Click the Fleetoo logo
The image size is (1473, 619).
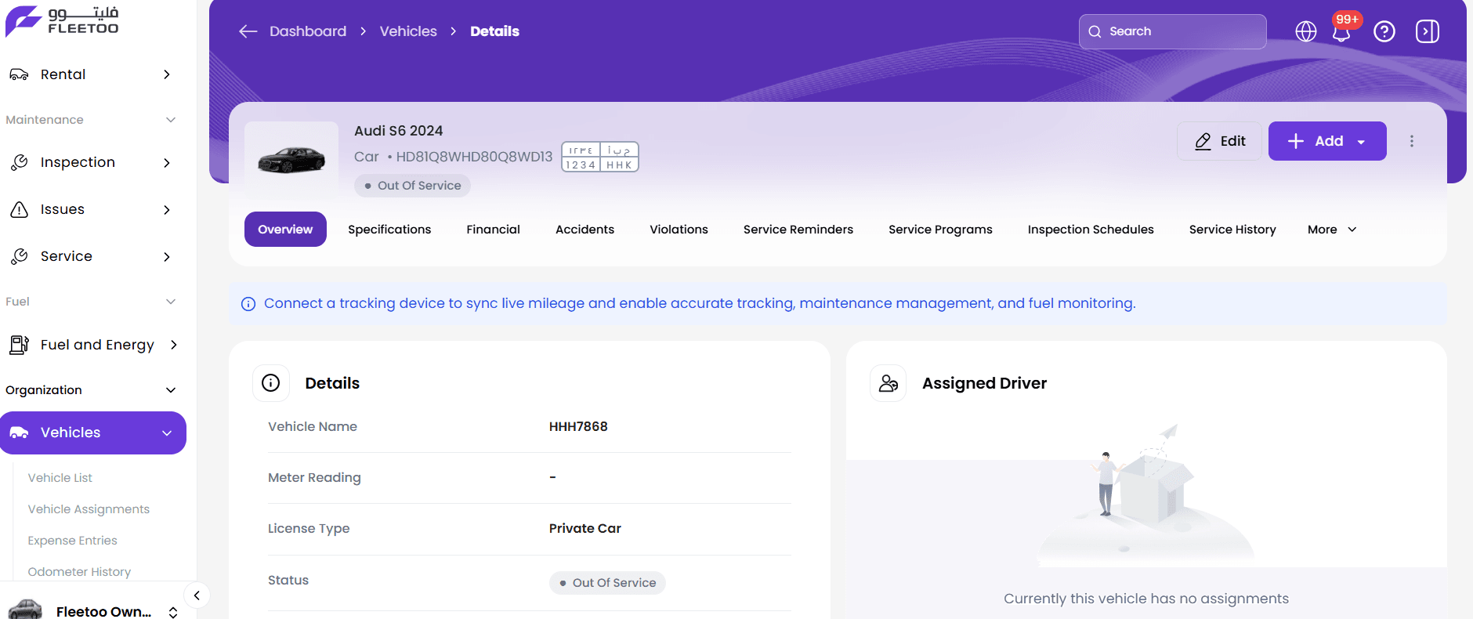coord(63,20)
